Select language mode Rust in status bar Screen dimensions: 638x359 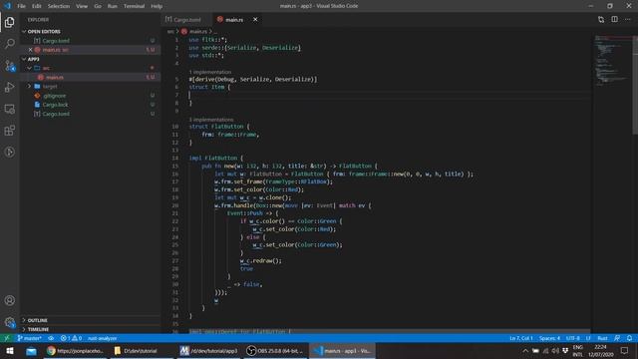(x=602, y=338)
